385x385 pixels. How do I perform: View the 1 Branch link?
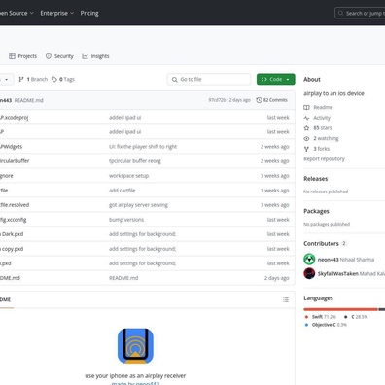tap(33, 79)
